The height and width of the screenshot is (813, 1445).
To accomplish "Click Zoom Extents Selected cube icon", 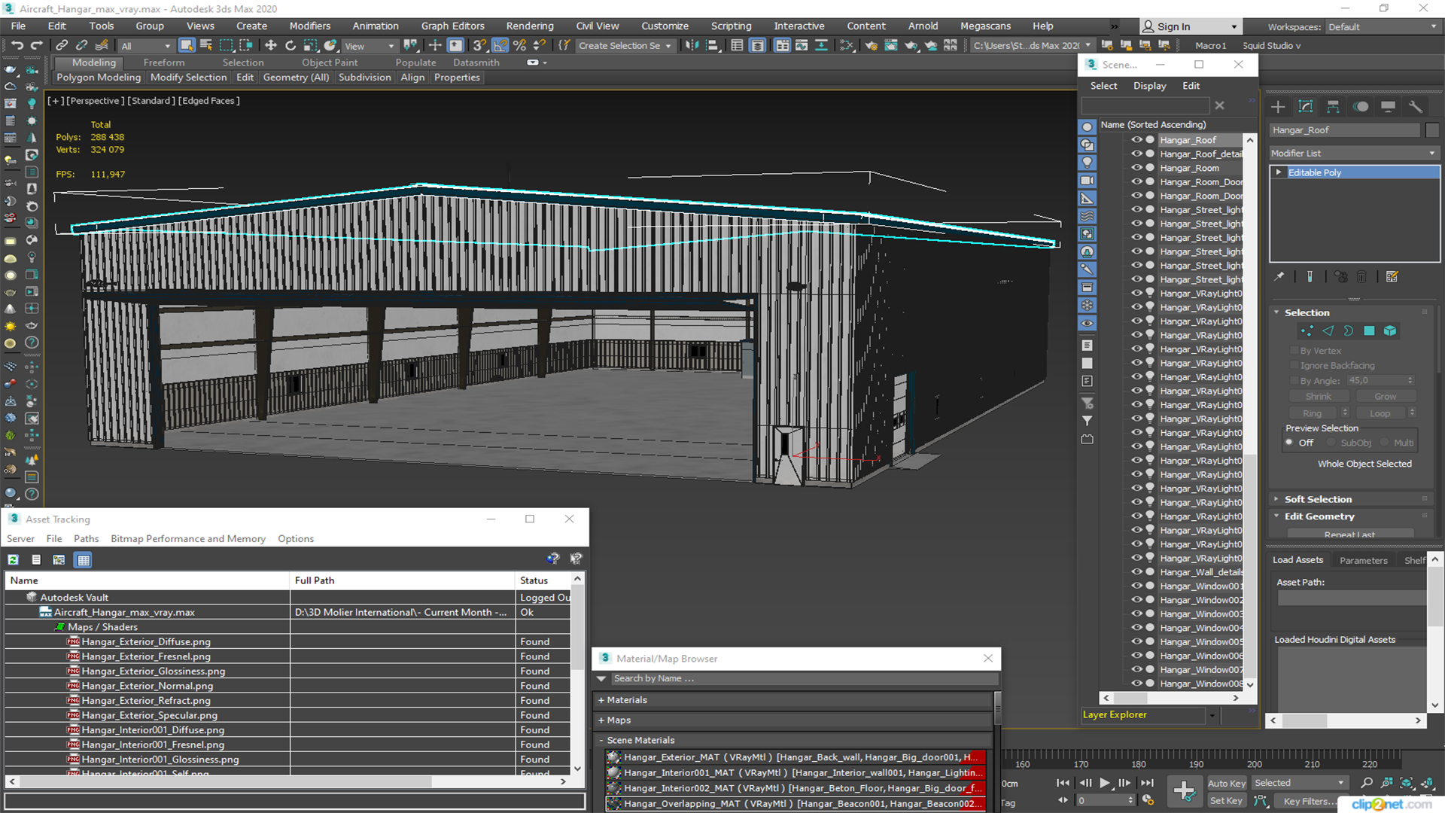I will (1406, 783).
